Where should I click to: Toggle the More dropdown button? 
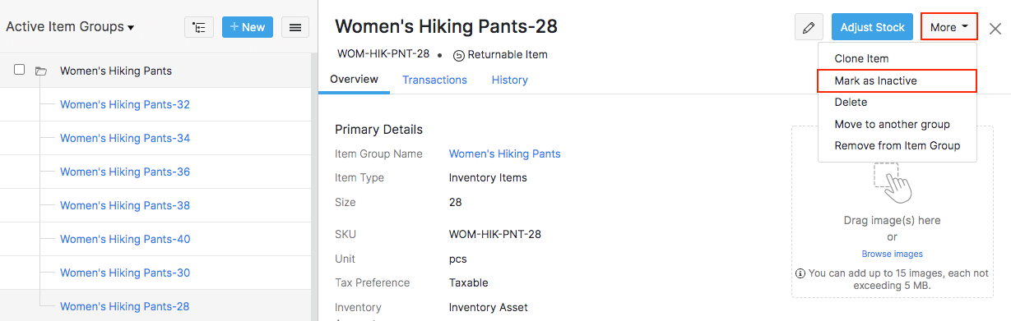[948, 27]
